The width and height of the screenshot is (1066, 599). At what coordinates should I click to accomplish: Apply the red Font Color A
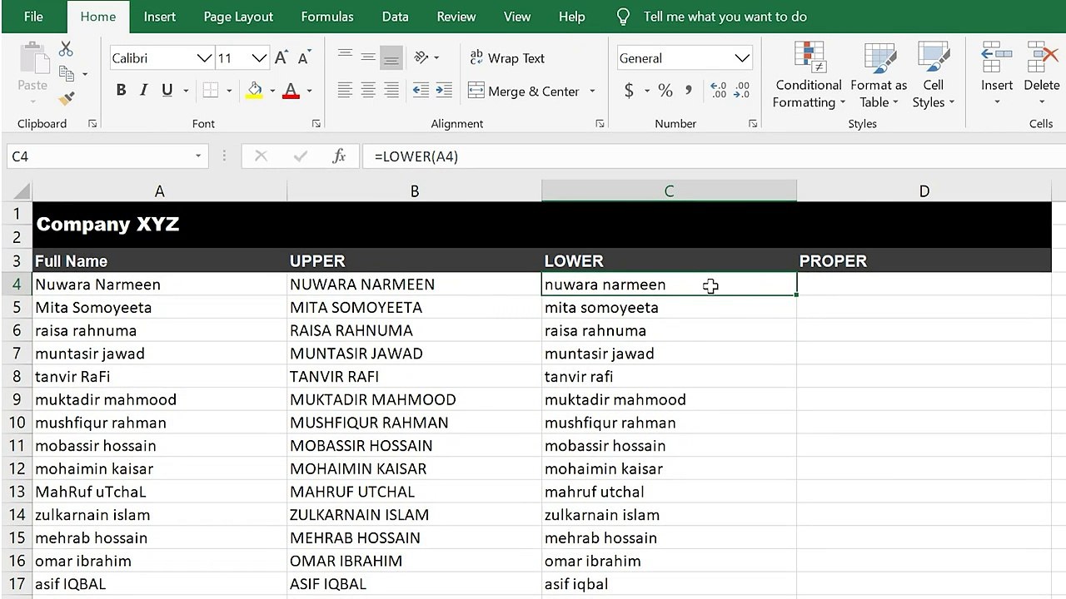tap(291, 91)
